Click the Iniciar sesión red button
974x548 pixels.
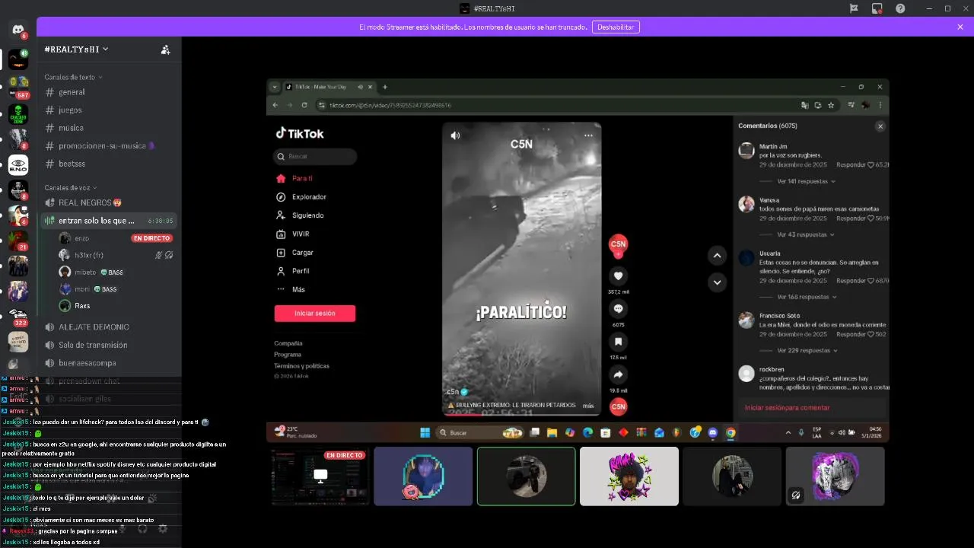tap(315, 314)
